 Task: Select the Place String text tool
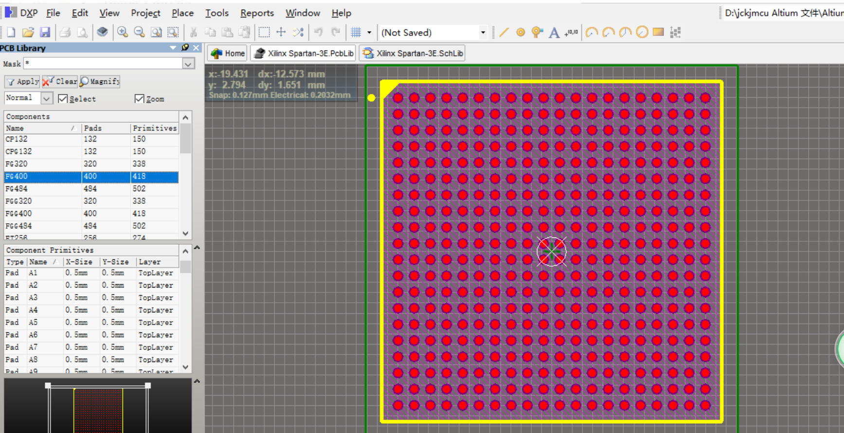[x=554, y=33]
